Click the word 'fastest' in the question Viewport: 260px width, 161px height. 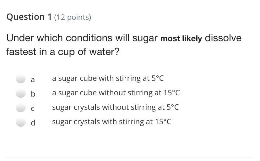(21, 52)
